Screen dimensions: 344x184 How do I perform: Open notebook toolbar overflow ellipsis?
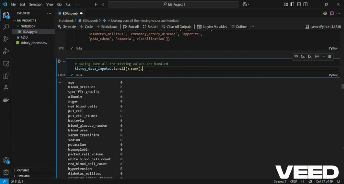252,26
